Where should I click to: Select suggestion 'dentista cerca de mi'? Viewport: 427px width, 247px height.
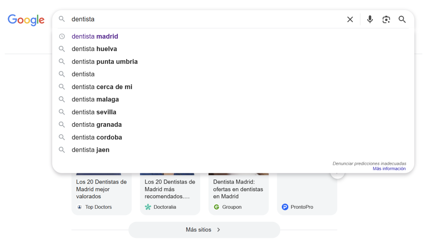(102, 87)
